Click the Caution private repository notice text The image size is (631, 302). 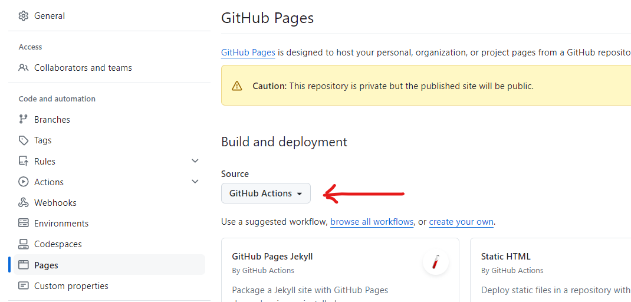pyautogui.click(x=393, y=86)
